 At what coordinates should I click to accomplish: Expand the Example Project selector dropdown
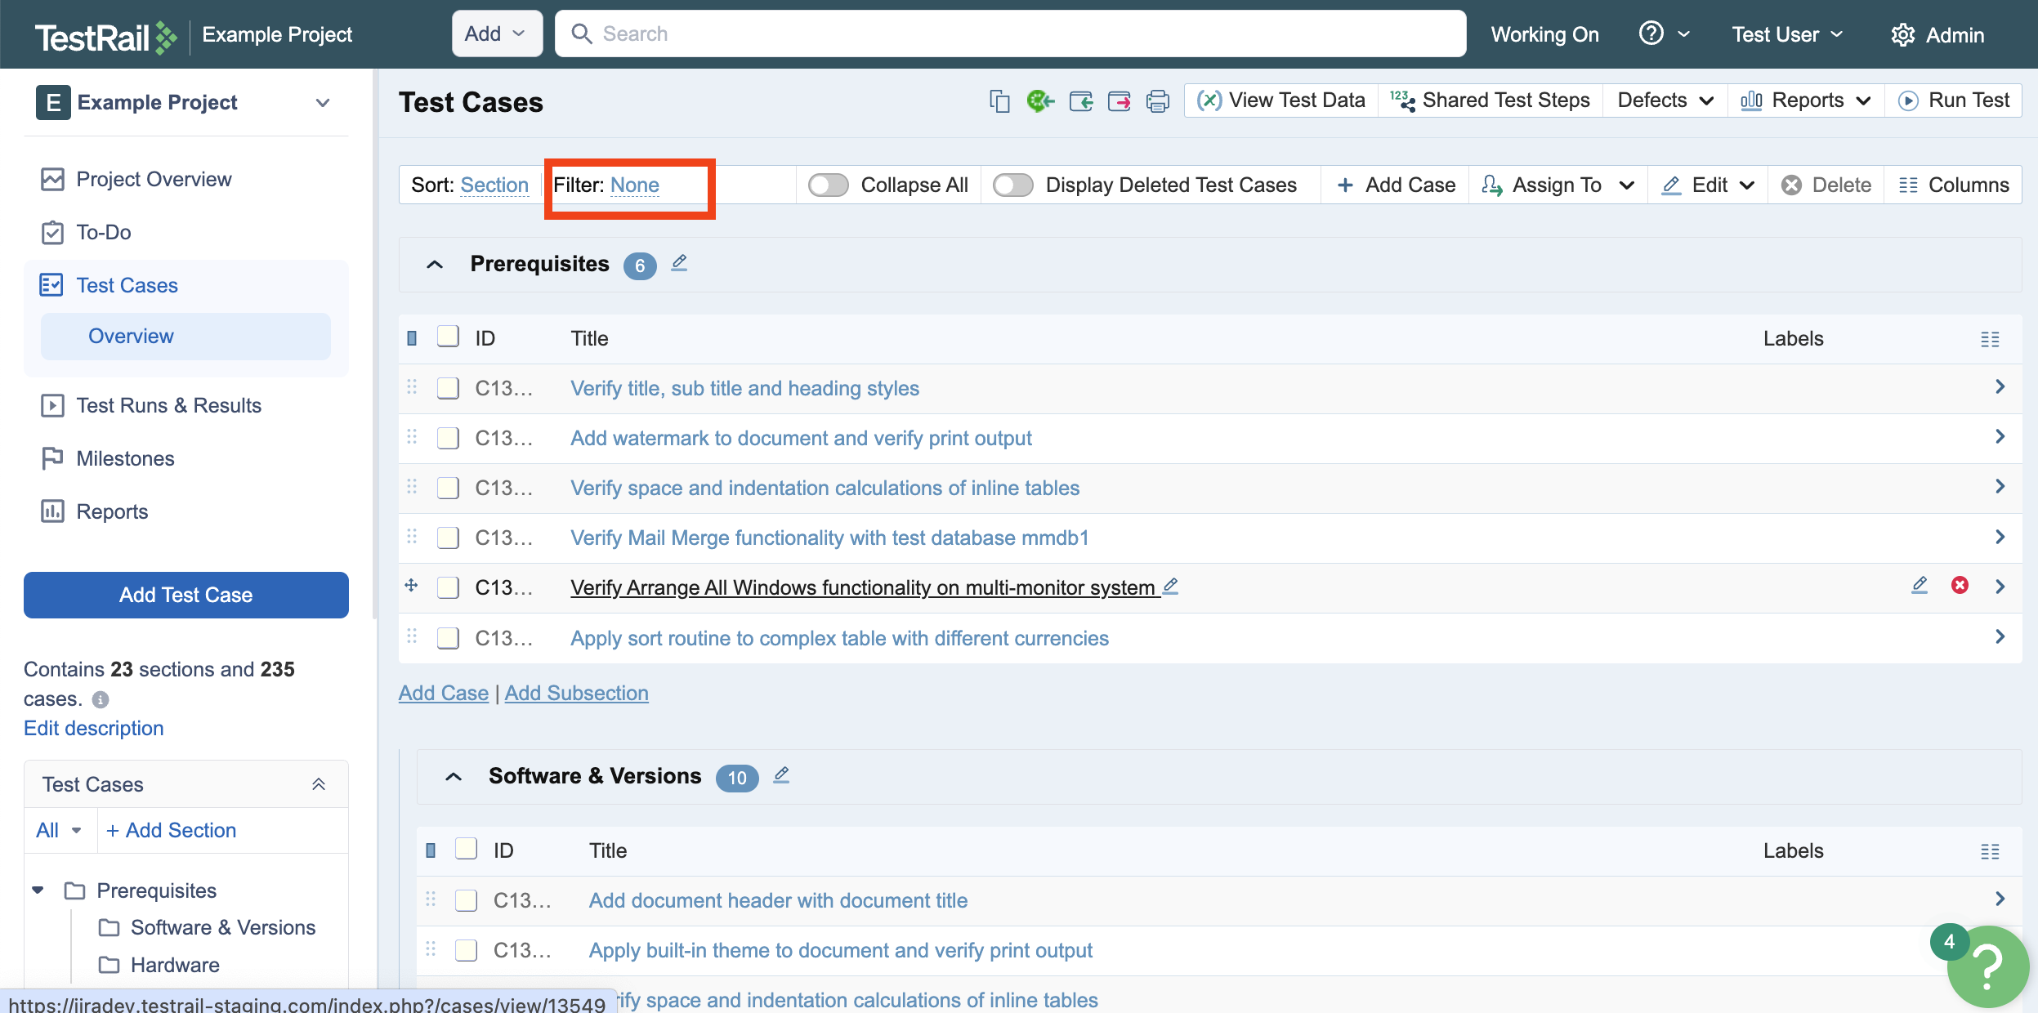click(x=323, y=103)
